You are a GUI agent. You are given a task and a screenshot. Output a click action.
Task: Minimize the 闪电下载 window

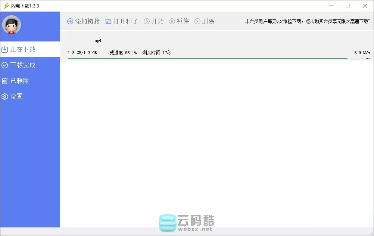point(331,6)
